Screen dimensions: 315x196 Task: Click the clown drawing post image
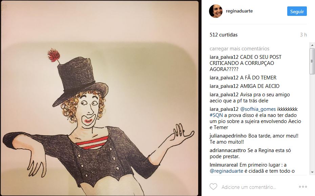click(x=100, y=98)
